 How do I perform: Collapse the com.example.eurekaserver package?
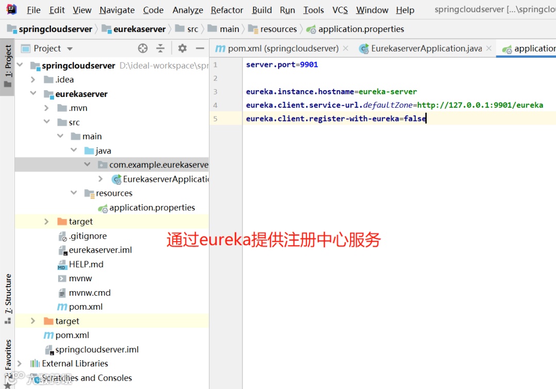[x=87, y=164]
